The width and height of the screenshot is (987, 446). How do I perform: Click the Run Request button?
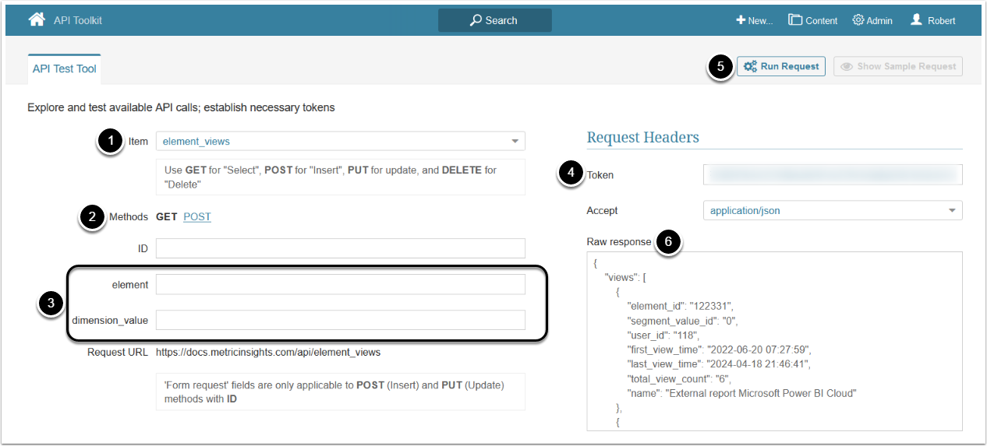click(x=781, y=66)
